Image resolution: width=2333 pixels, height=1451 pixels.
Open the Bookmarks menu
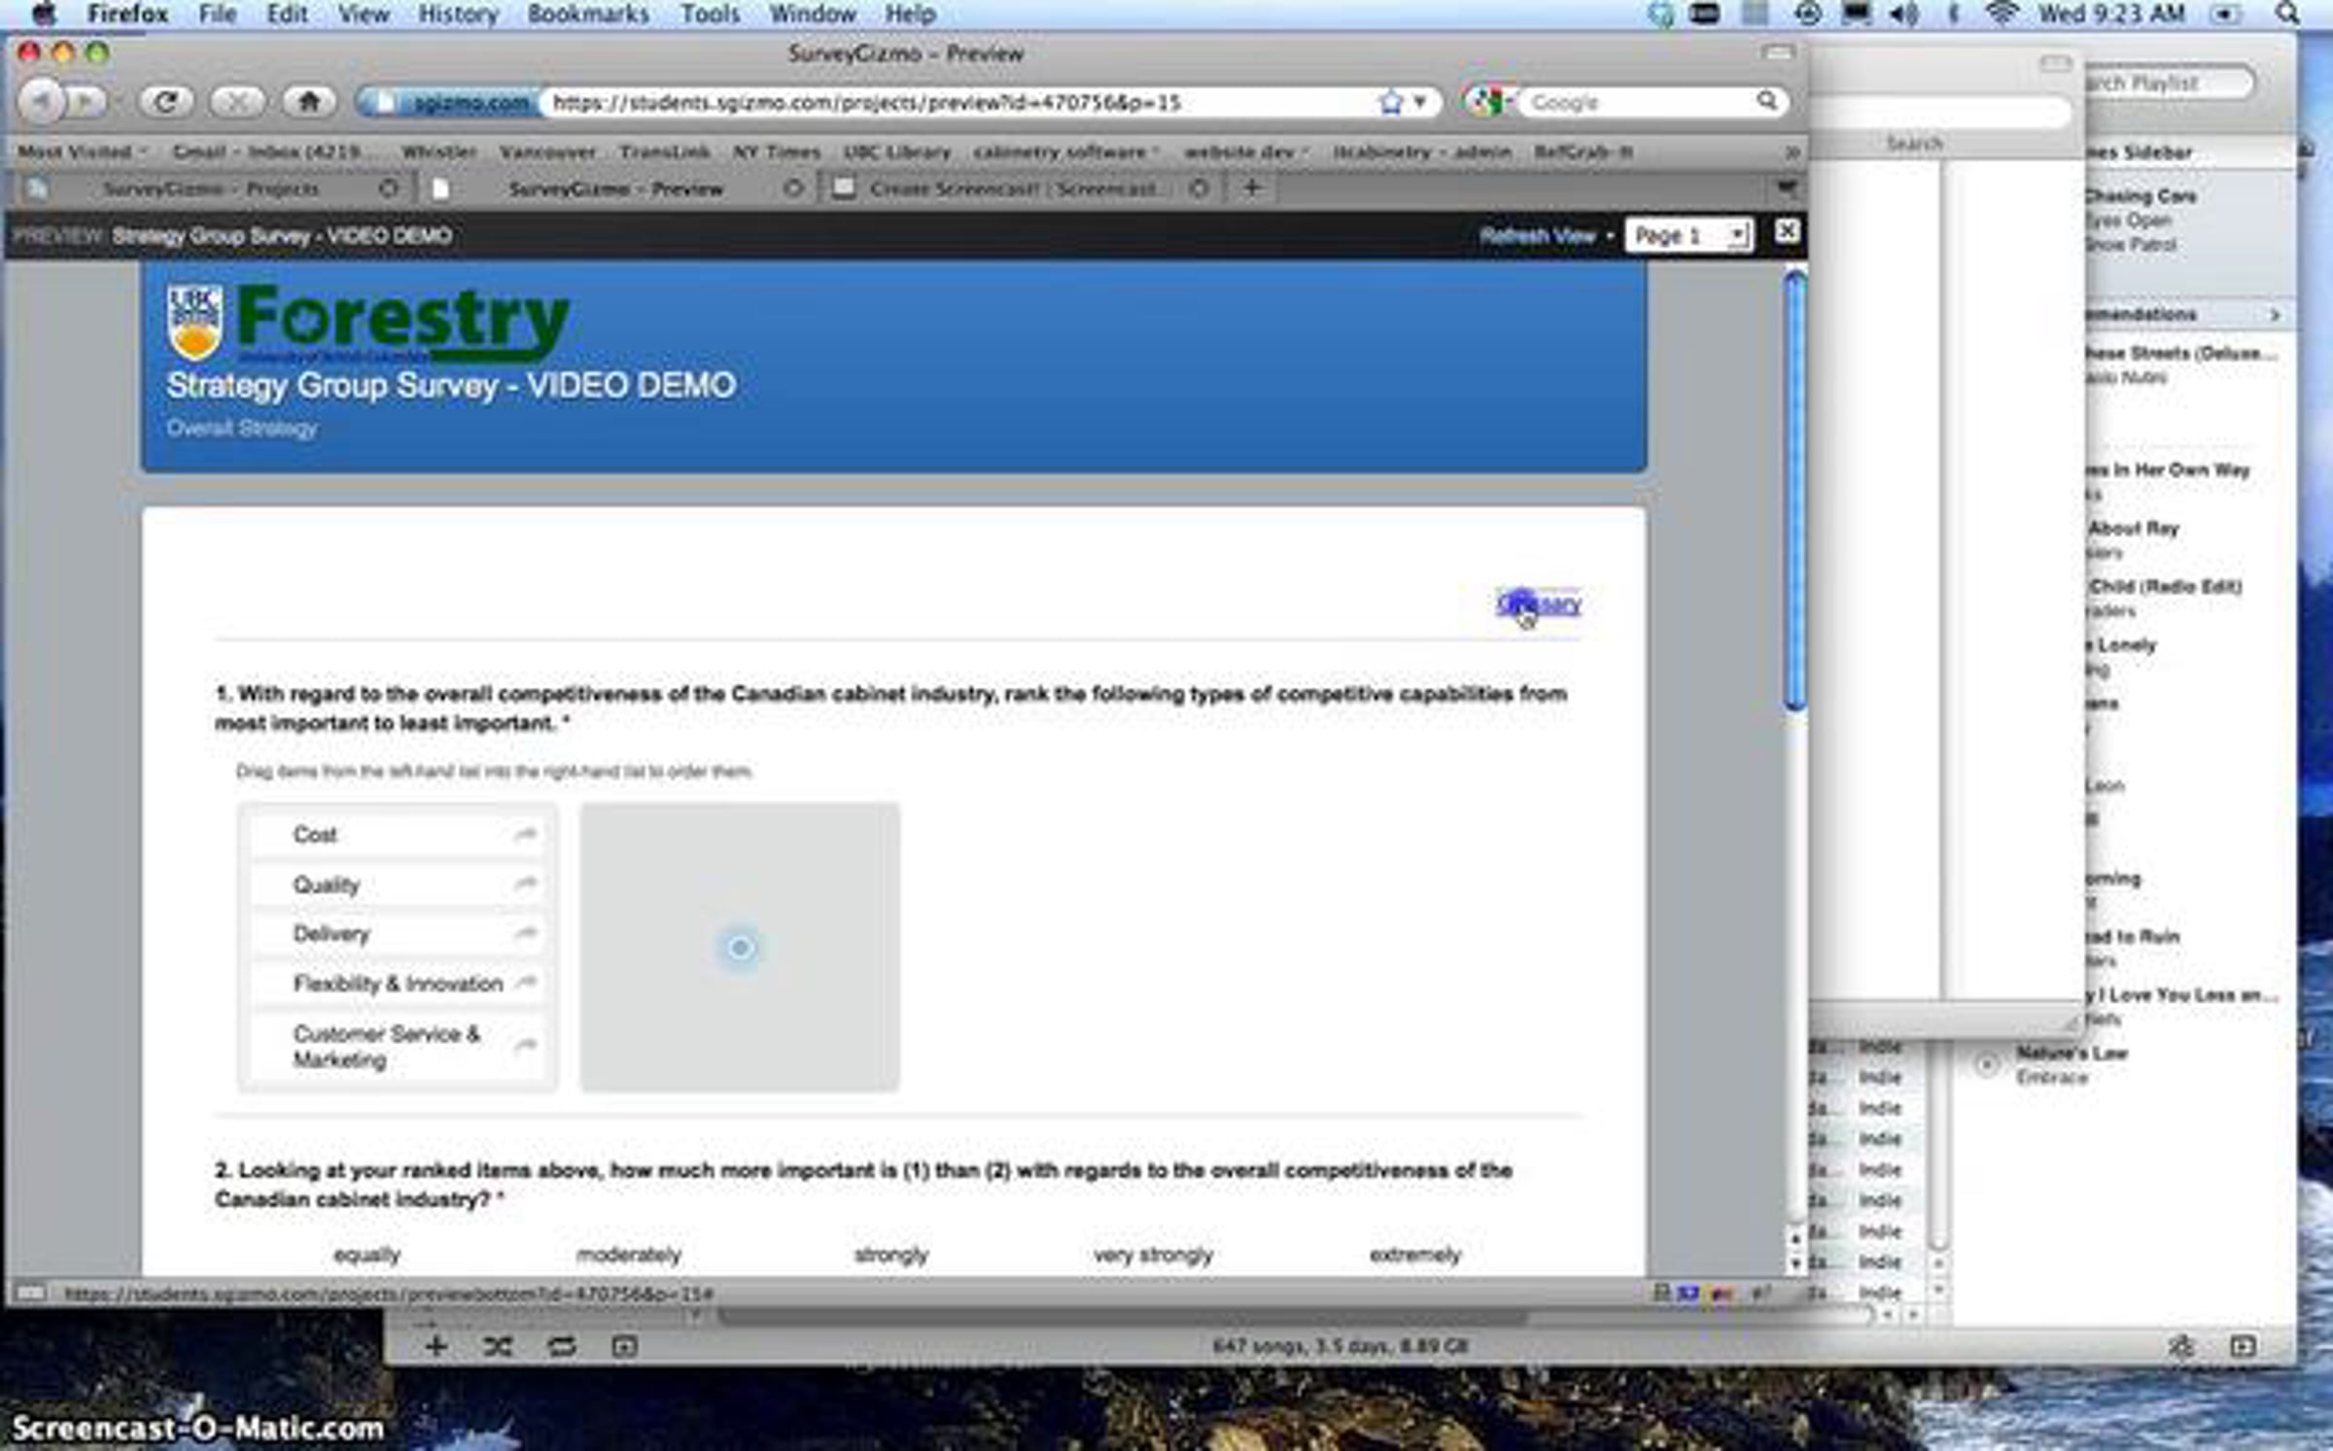pos(587,14)
